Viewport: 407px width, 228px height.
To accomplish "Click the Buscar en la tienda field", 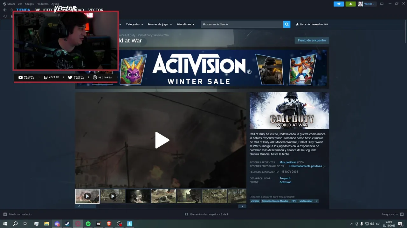I will click(242, 24).
